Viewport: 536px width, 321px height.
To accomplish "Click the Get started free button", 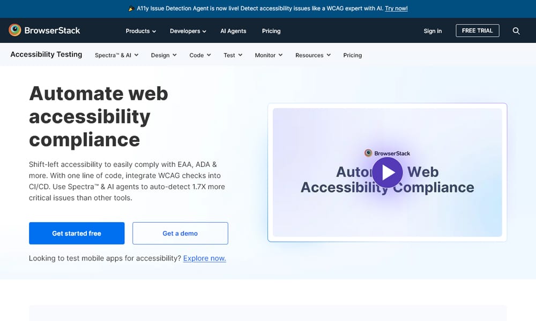I will coord(77,233).
